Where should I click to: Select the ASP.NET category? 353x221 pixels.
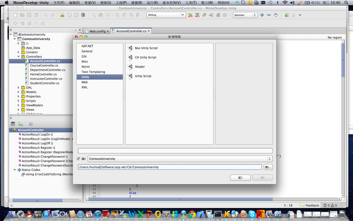[x=87, y=46]
